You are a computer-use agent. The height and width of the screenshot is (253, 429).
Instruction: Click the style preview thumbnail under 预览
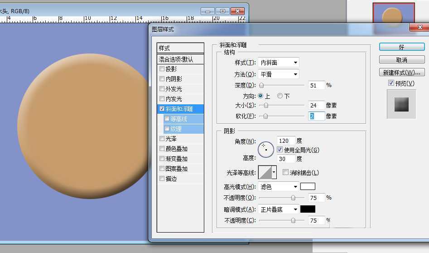tap(401, 104)
